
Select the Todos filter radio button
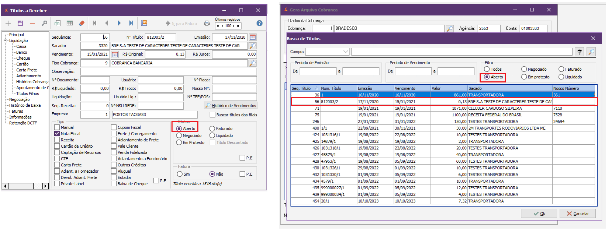pos(487,69)
